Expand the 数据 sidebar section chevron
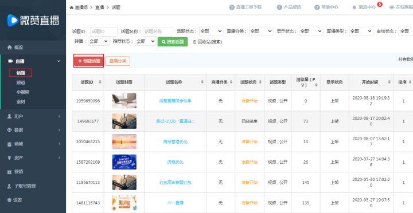Viewport: 413px width, 213px height. coord(59,130)
